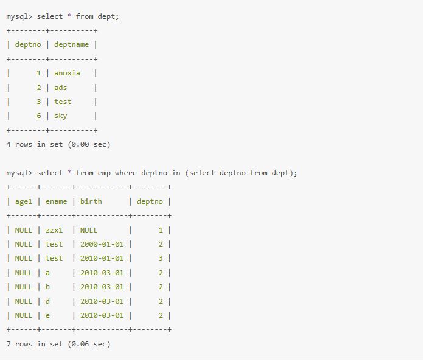Click the employee named e
The width and height of the screenshot is (424, 364).
(x=47, y=315)
